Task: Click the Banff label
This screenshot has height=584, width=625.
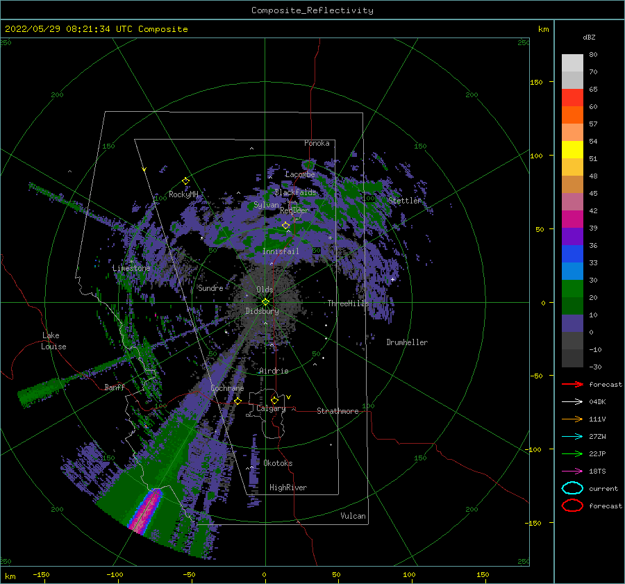Action: 115,387
